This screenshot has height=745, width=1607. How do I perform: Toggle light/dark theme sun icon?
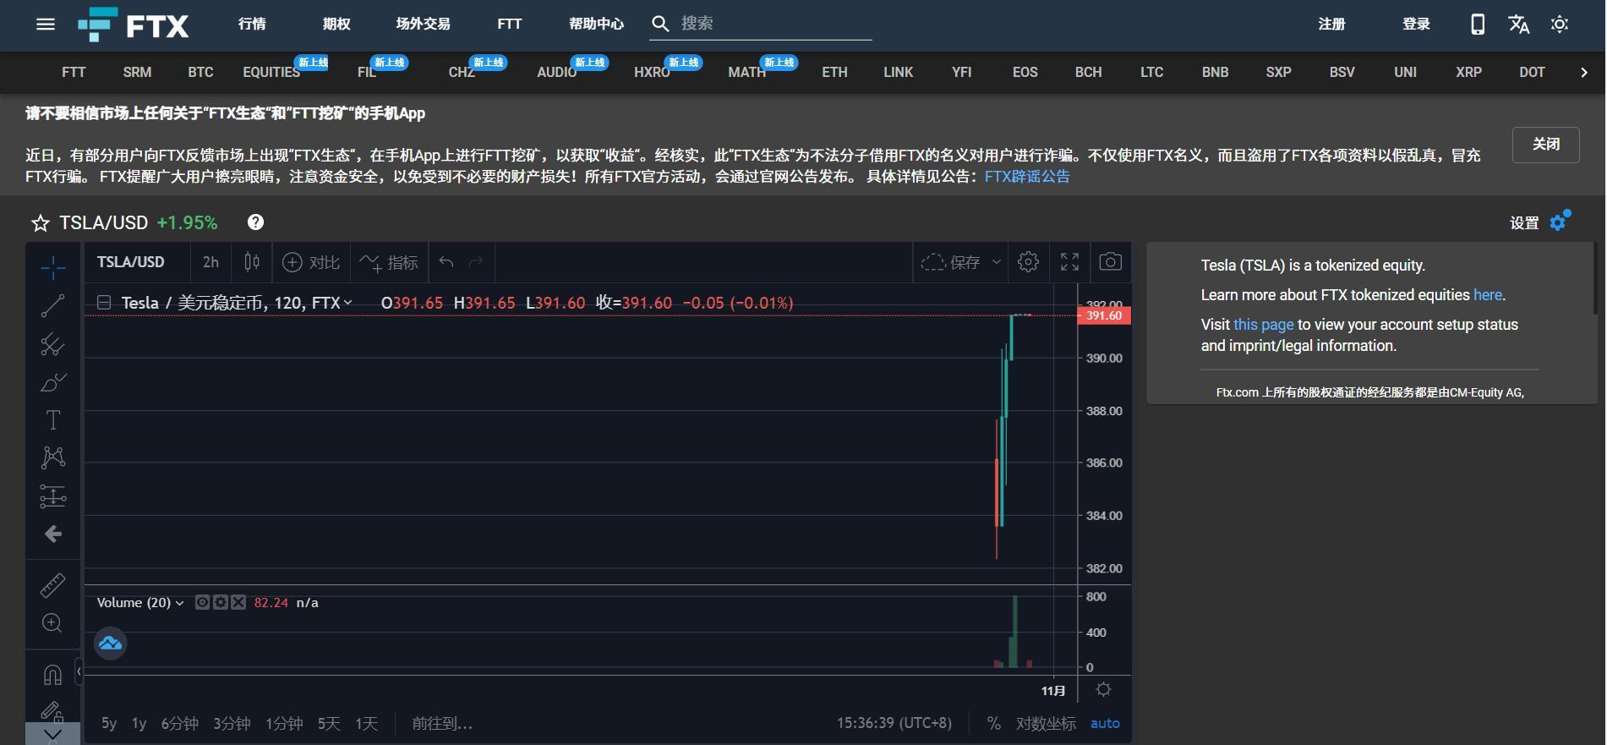tap(1560, 24)
